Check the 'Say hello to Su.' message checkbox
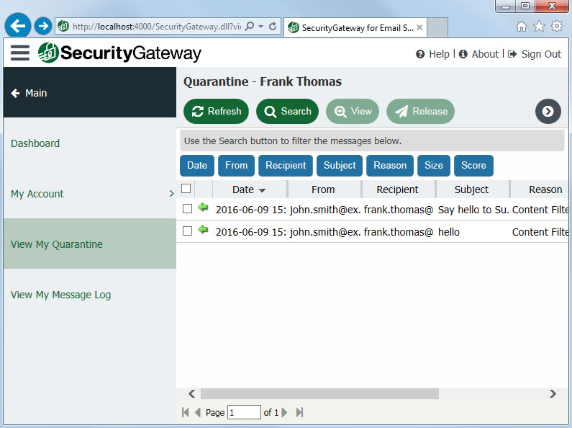This screenshot has height=428, width=572. 187,208
